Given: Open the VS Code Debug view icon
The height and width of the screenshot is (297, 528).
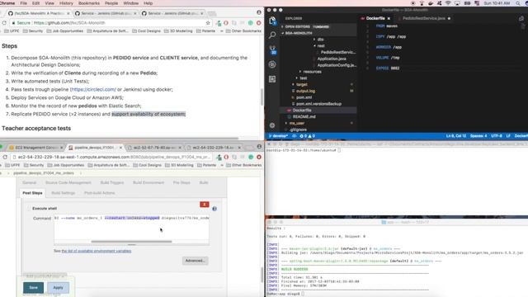Looking at the screenshot, I should click(272, 64).
